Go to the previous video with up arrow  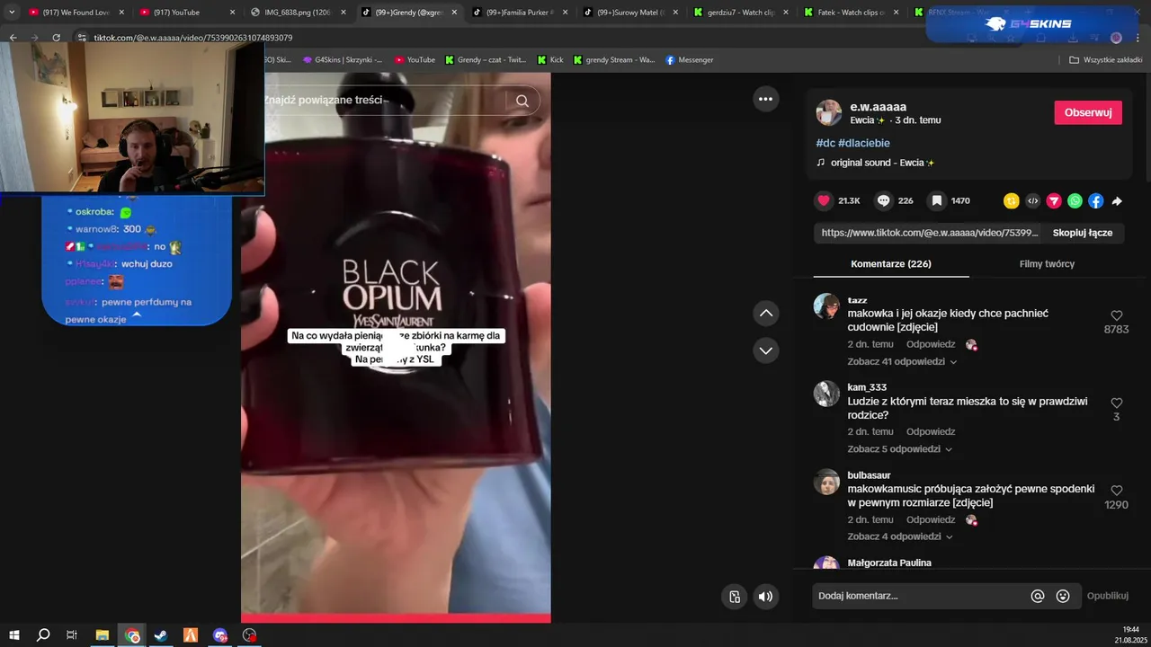click(x=766, y=314)
